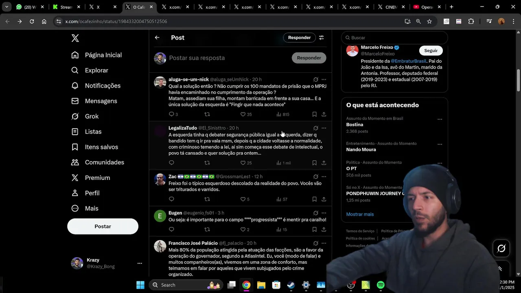Like Eugen's post
This screenshot has height=293, width=521.
point(243,230)
